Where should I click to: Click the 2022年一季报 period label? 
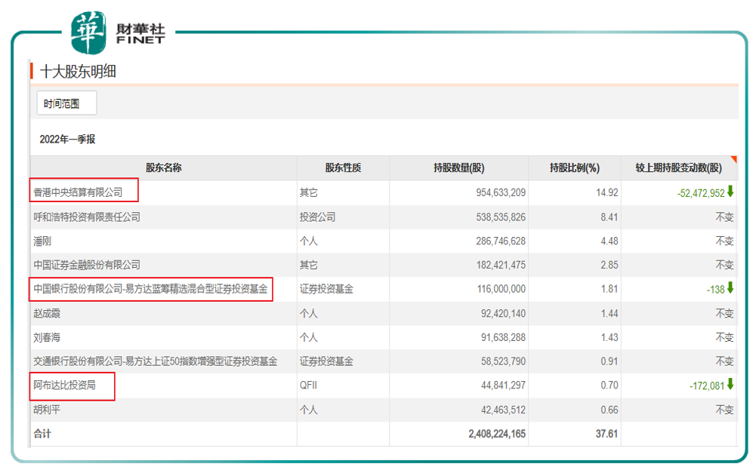point(67,139)
